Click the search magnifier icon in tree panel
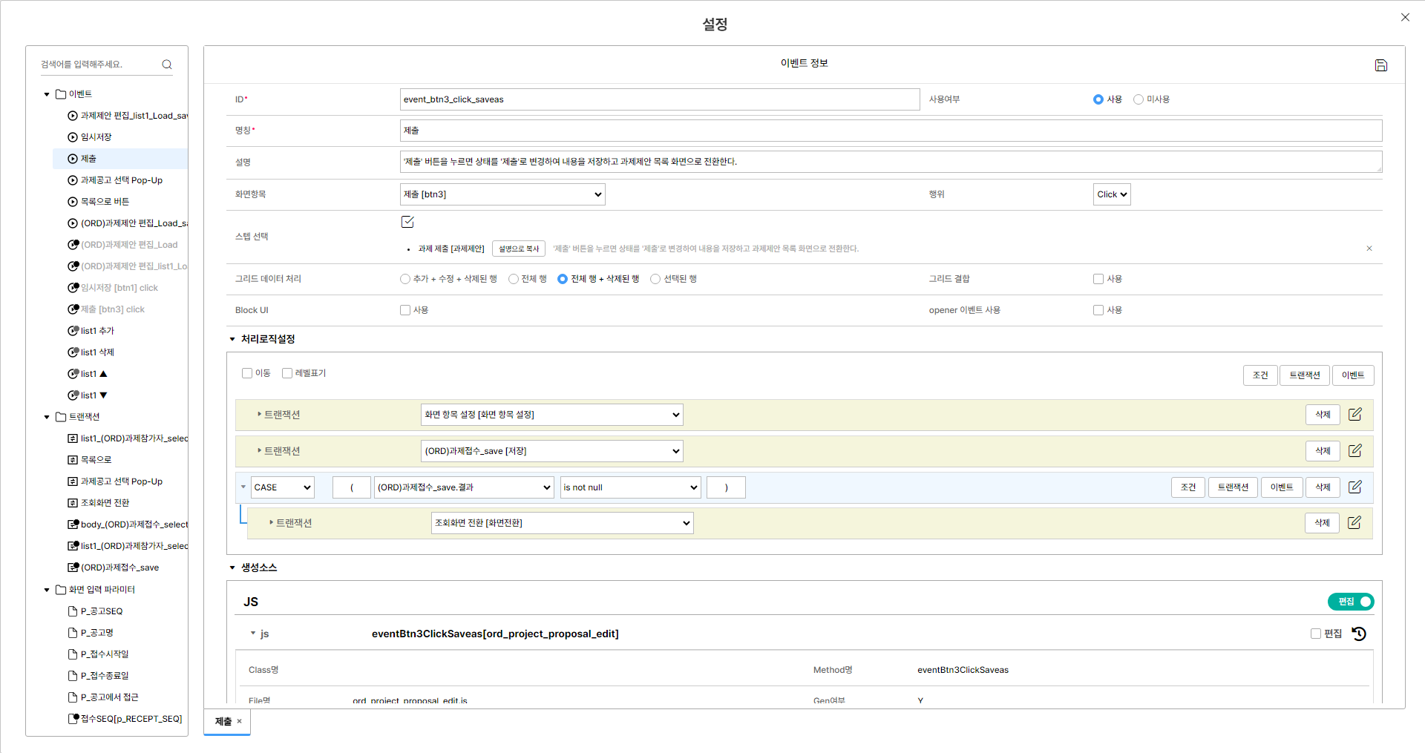This screenshot has width=1425, height=753. coord(167,65)
